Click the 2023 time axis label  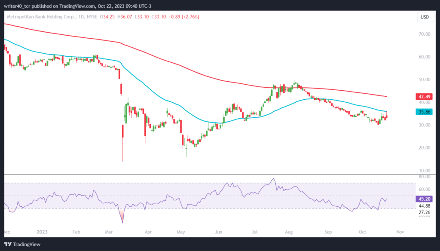(x=42, y=232)
